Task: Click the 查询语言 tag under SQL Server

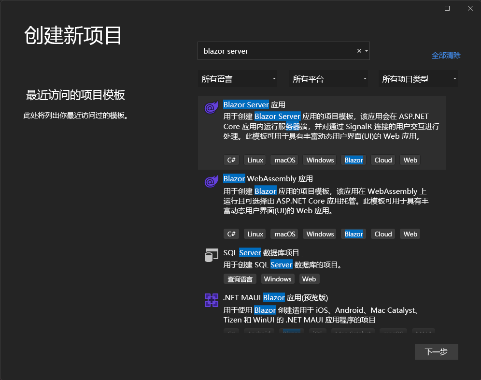Action: tap(240, 279)
